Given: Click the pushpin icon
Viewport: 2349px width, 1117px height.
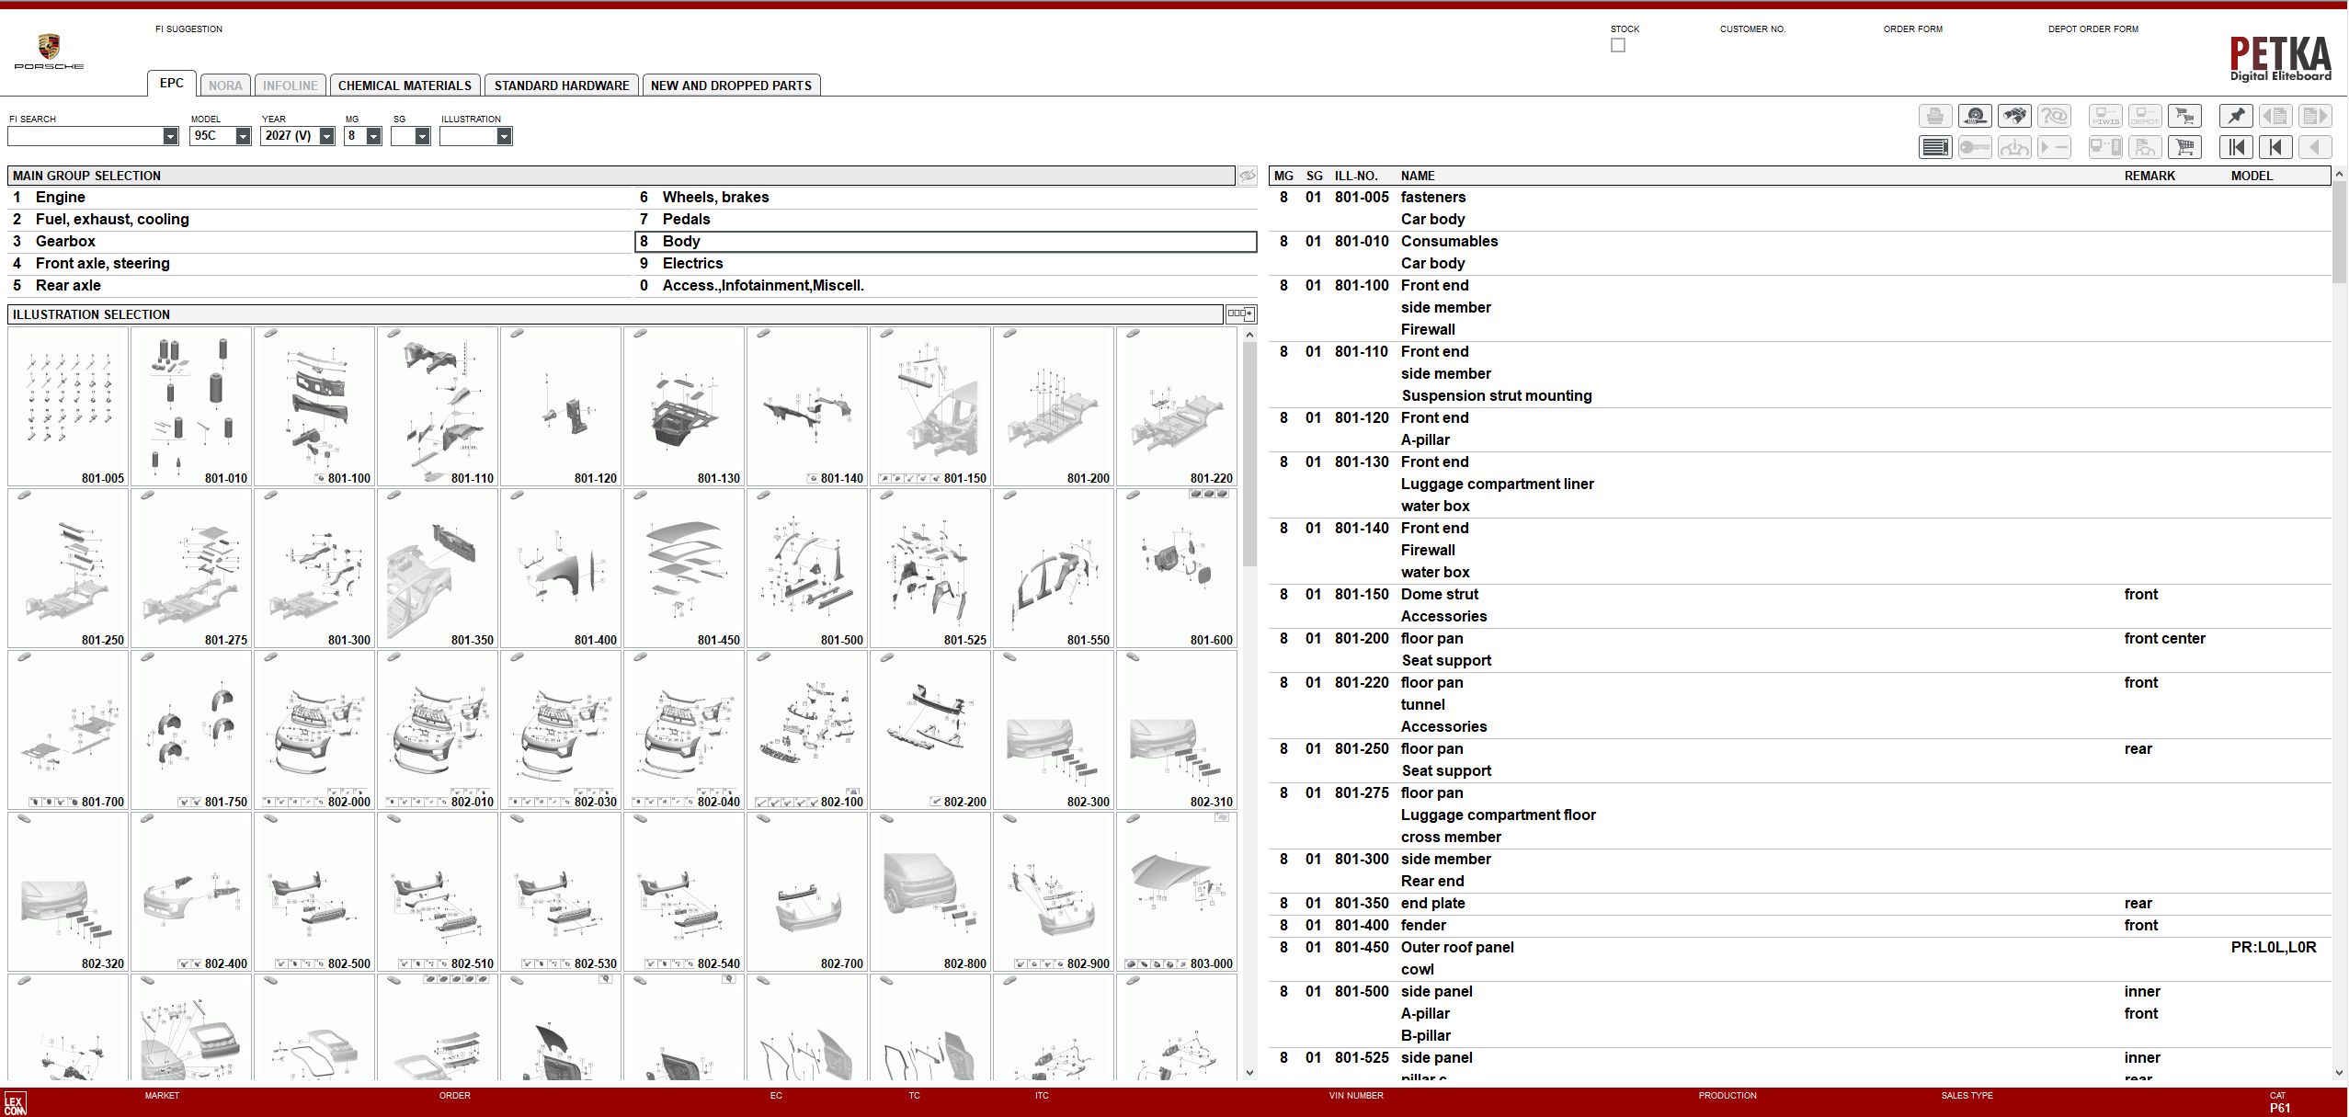Looking at the screenshot, I should coord(2236,116).
